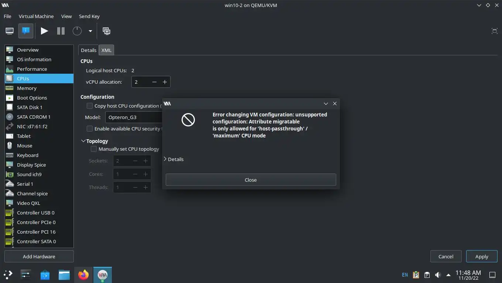The width and height of the screenshot is (502, 283).
Task: Open Discover software store taskbar icon
Action: pyautogui.click(x=45, y=275)
